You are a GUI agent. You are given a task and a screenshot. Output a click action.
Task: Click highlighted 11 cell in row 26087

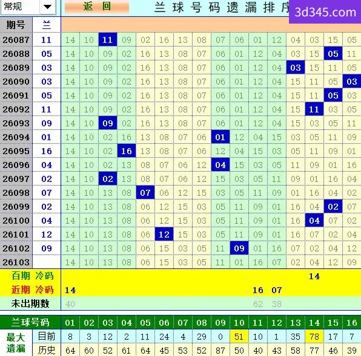point(108,40)
